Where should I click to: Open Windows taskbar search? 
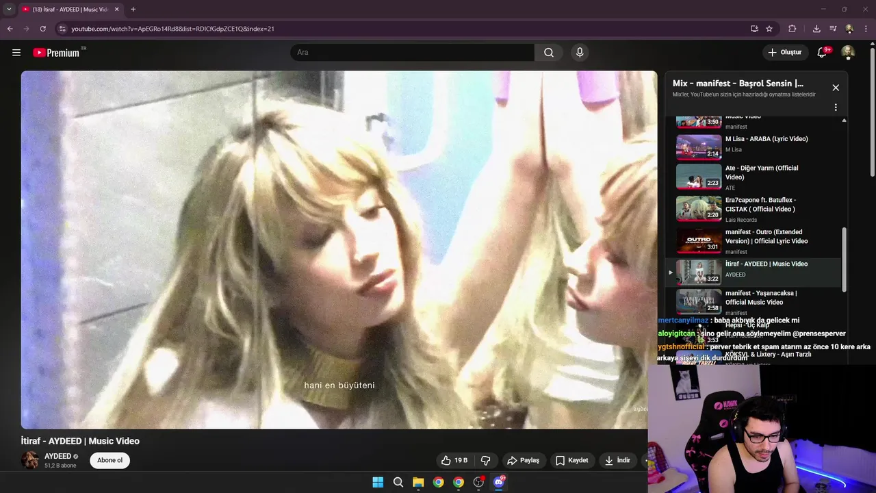(x=398, y=482)
